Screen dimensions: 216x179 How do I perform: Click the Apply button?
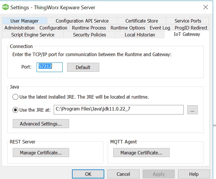(159, 174)
